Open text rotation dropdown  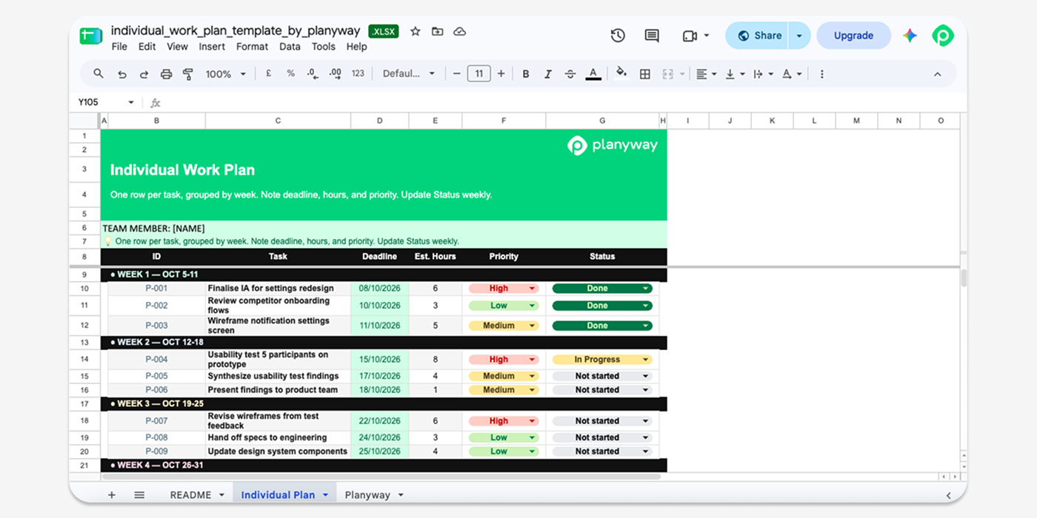tap(792, 74)
